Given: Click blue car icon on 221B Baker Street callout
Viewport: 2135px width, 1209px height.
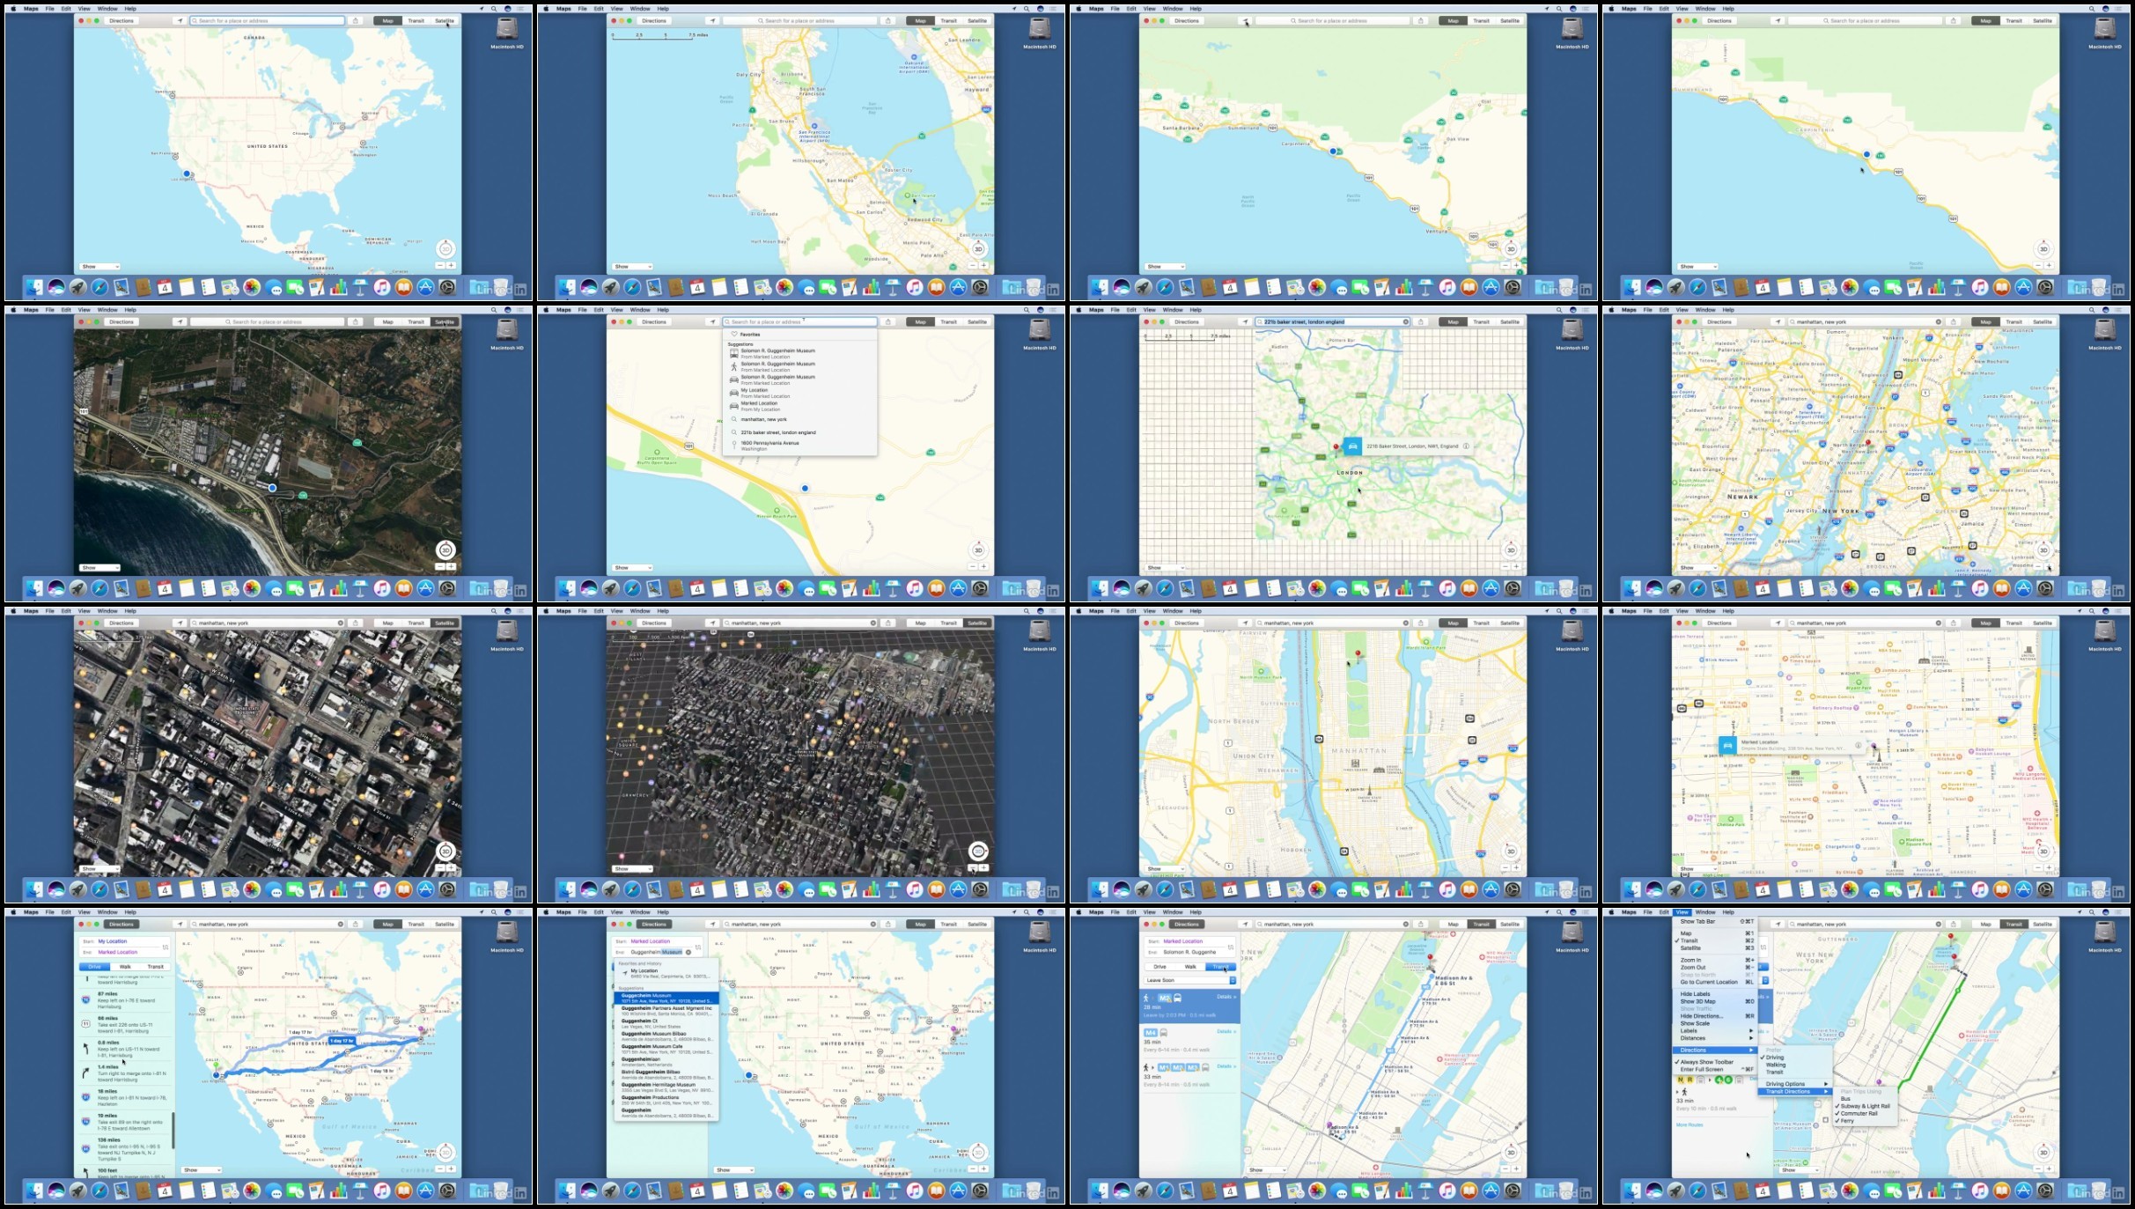Looking at the screenshot, I should 1352,446.
